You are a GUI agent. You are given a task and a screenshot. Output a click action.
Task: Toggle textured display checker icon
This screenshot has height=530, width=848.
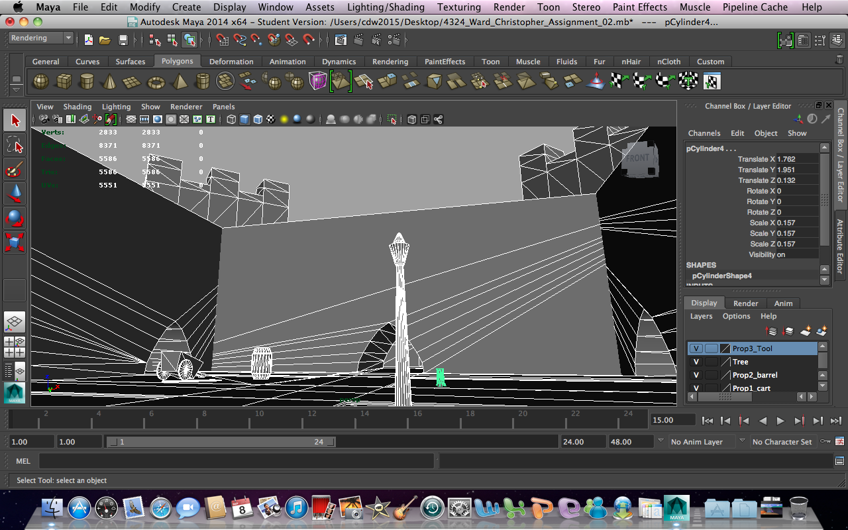(x=271, y=120)
